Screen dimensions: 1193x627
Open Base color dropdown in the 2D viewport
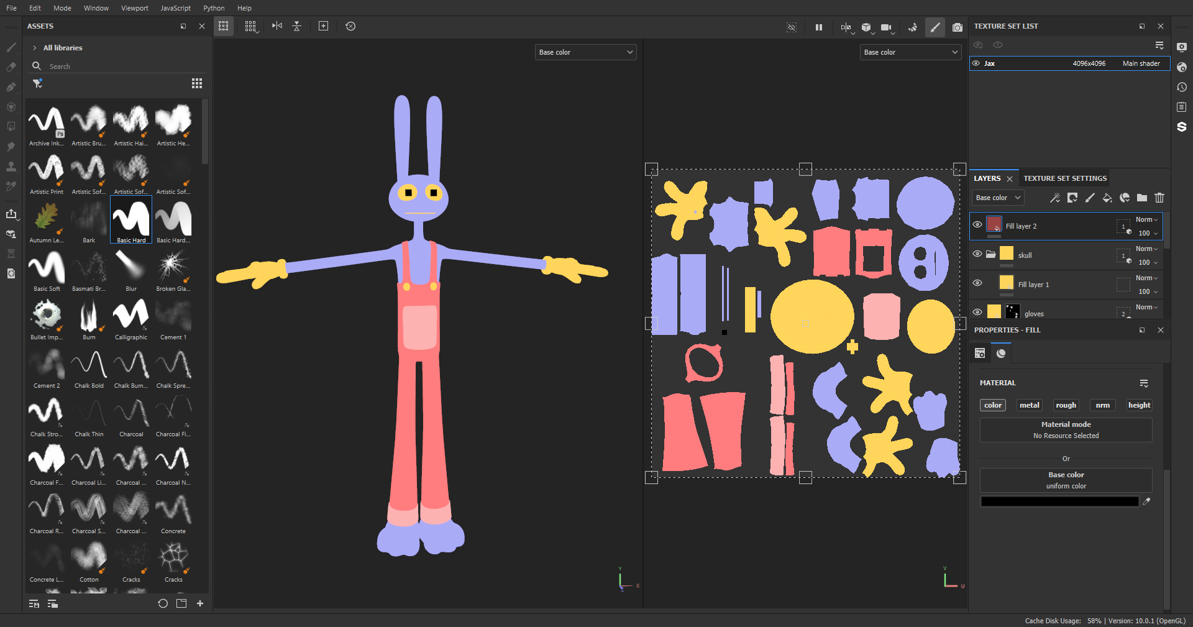click(x=910, y=52)
